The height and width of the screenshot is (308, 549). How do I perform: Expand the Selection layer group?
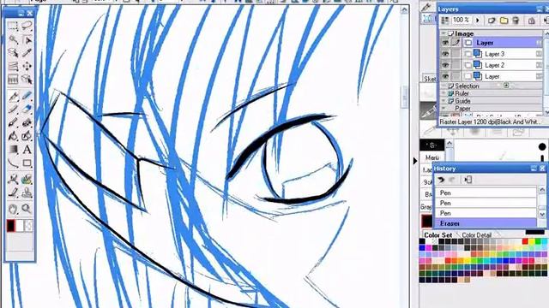[x=444, y=86]
